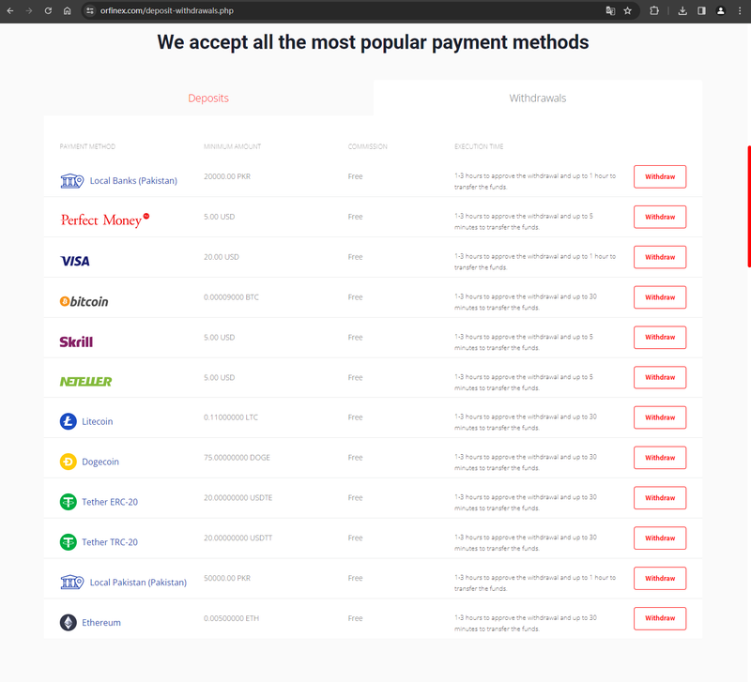The height and width of the screenshot is (682, 751).
Task: Switch to the Deposits tab
Action: pos(208,99)
